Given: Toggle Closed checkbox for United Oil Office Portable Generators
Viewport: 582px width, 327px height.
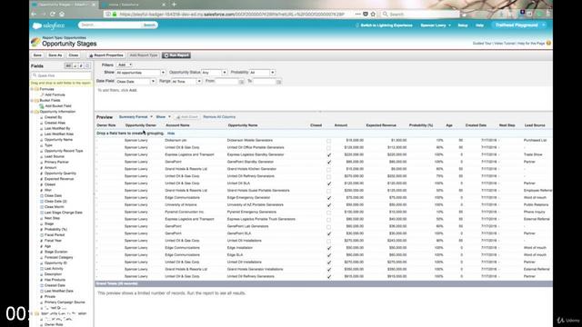Looking at the screenshot, I should click(328, 148).
